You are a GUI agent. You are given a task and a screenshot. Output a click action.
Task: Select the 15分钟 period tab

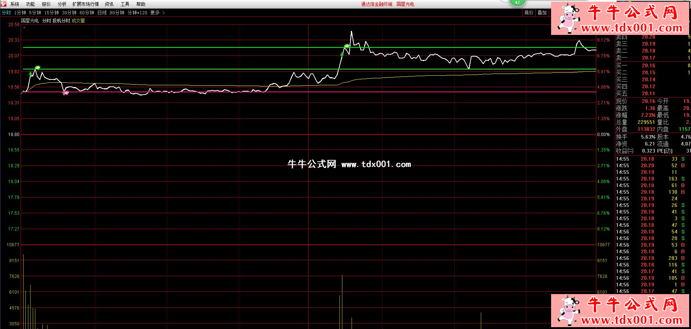point(51,12)
